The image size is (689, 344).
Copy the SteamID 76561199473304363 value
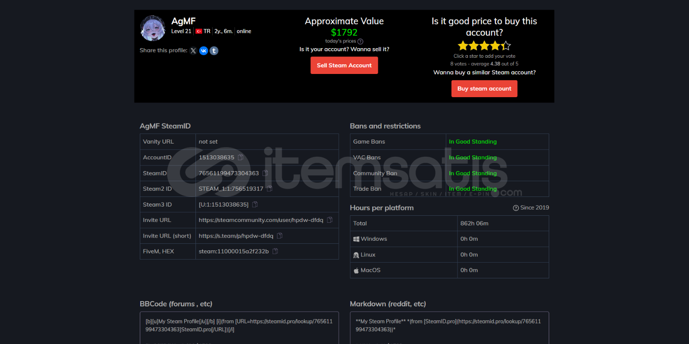click(x=265, y=173)
